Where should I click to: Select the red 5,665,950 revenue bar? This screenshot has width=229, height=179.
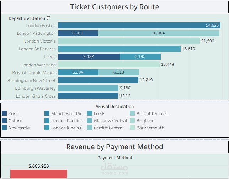pos(38,174)
